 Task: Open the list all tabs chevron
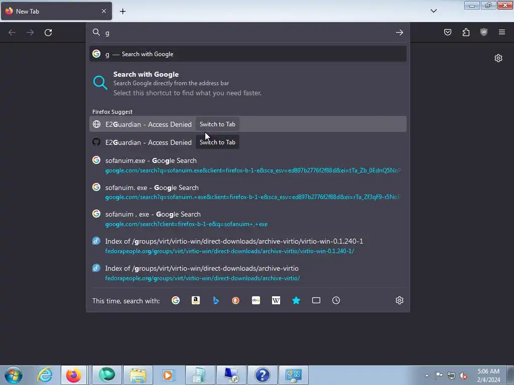[433, 11]
